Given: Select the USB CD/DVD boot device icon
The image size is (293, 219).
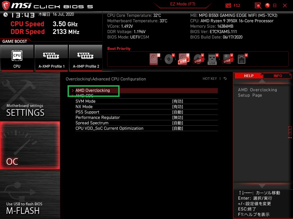Looking at the screenshot, I should (x=199, y=59).
